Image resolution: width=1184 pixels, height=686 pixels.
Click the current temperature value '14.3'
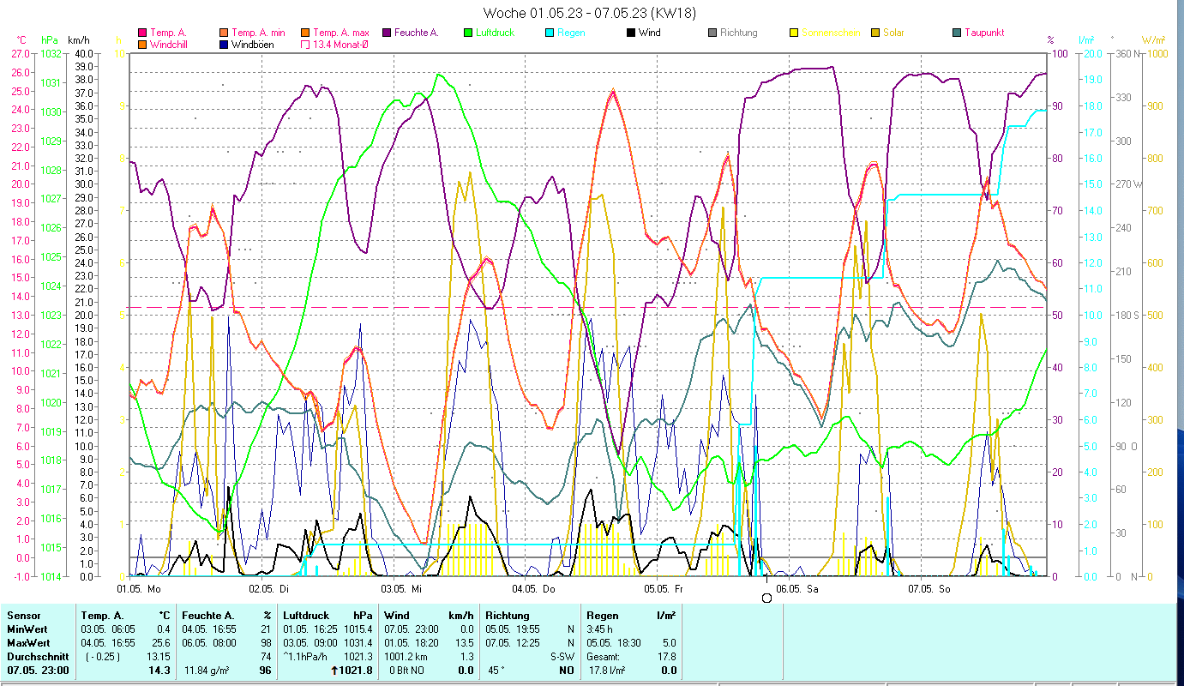tap(159, 671)
